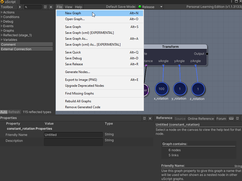The height and width of the screenshot is (181, 242).
Task: Expand the Actions category in Toolbox
Action: pos(9,12)
